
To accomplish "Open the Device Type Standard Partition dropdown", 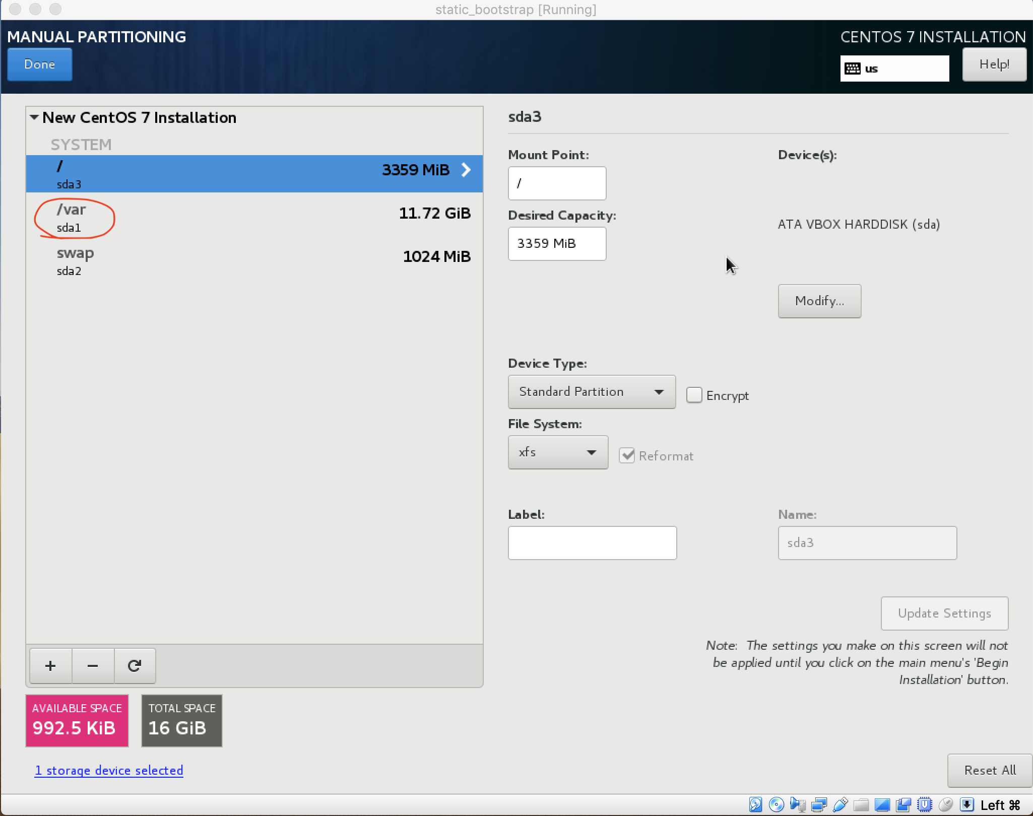I will coord(592,392).
